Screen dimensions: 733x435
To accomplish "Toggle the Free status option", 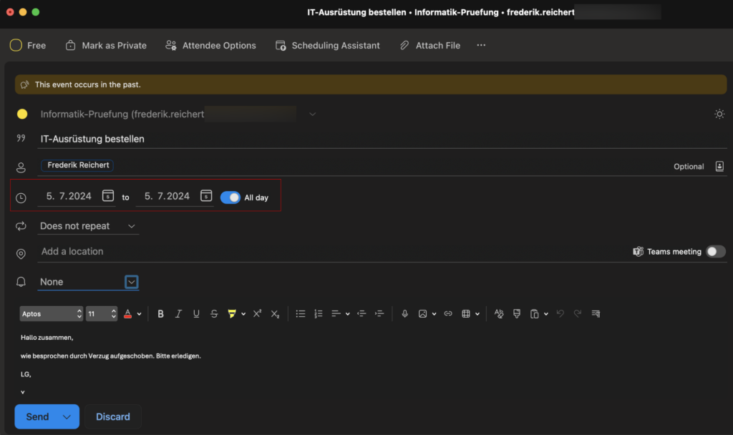I will tap(28, 45).
